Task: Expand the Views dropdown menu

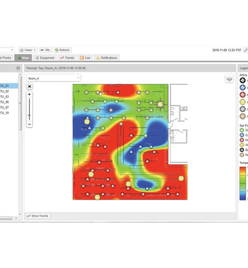Action: point(28,50)
